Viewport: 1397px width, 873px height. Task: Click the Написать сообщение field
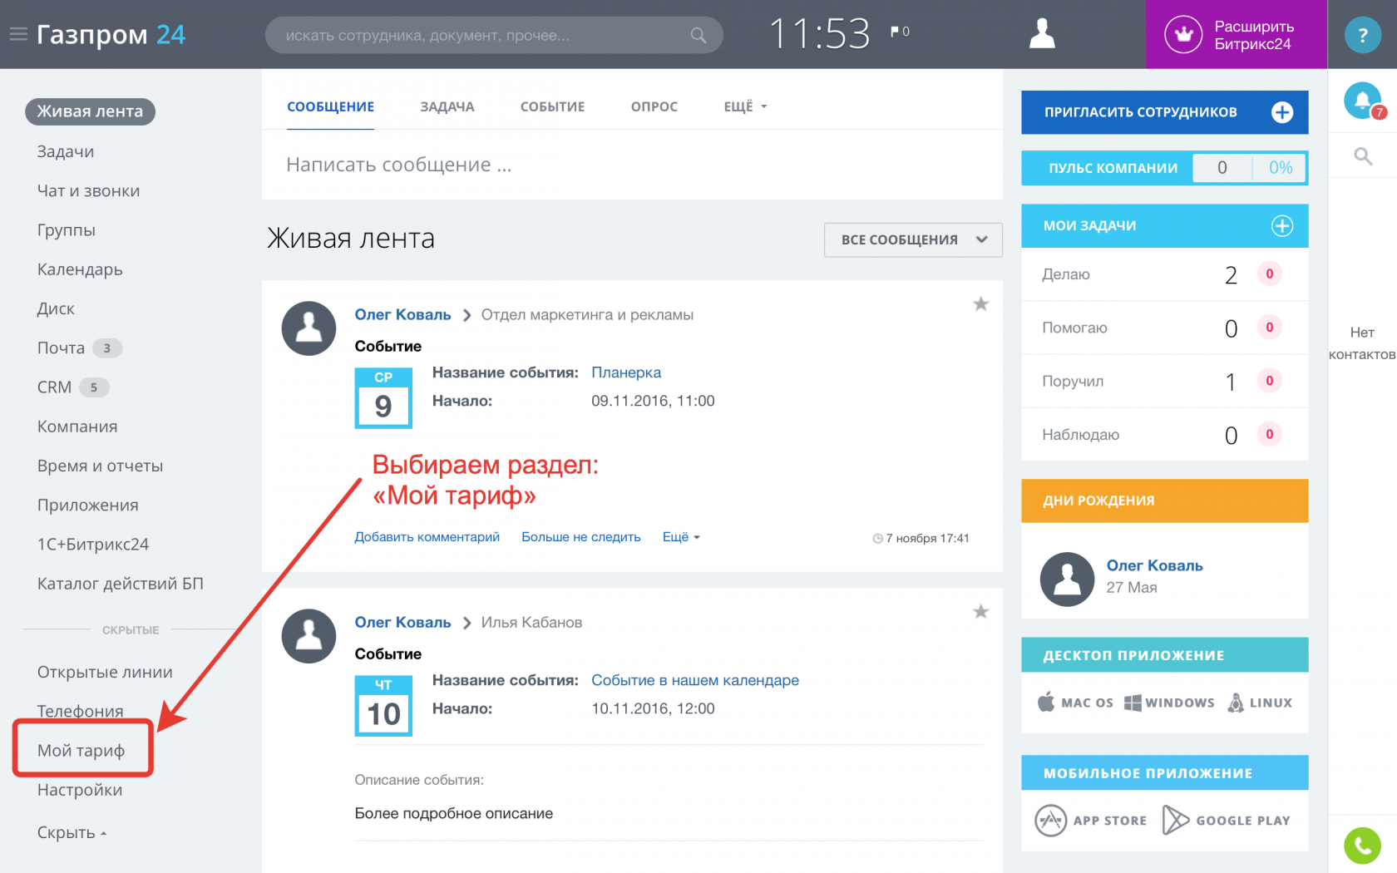(x=632, y=165)
